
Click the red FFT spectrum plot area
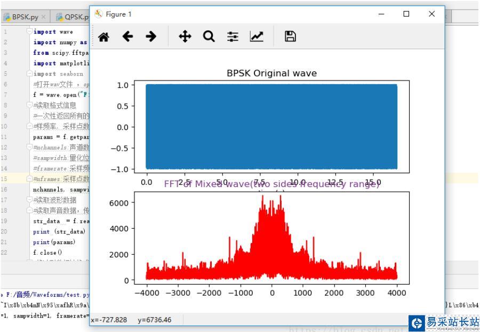pos(271,238)
